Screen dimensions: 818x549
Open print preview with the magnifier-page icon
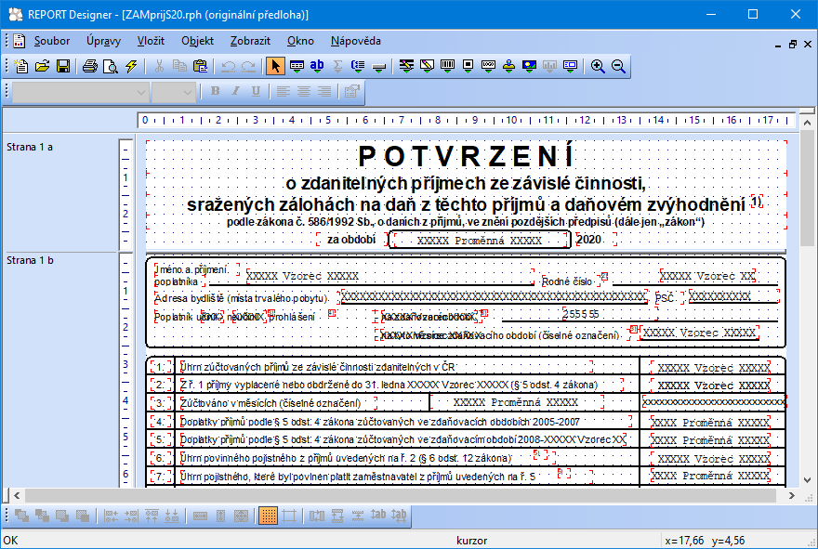(x=111, y=66)
